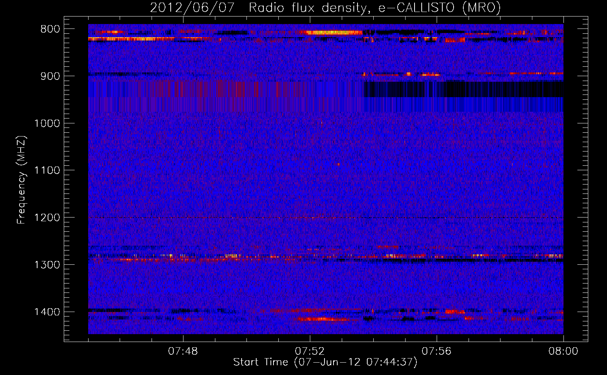Select the 1400 frequency axis label
Viewport: 607px width, 375px height.
pos(47,312)
